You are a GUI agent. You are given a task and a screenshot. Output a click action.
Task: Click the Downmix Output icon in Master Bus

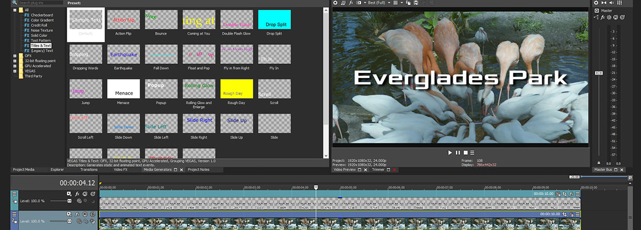pyautogui.click(x=604, y=2)
